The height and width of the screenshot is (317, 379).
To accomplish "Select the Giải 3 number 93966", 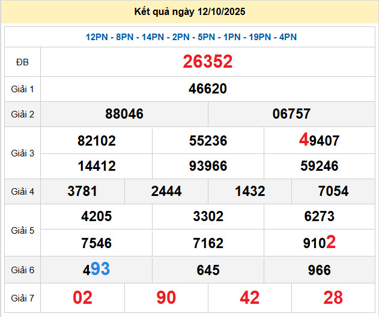I will (208, 166).
